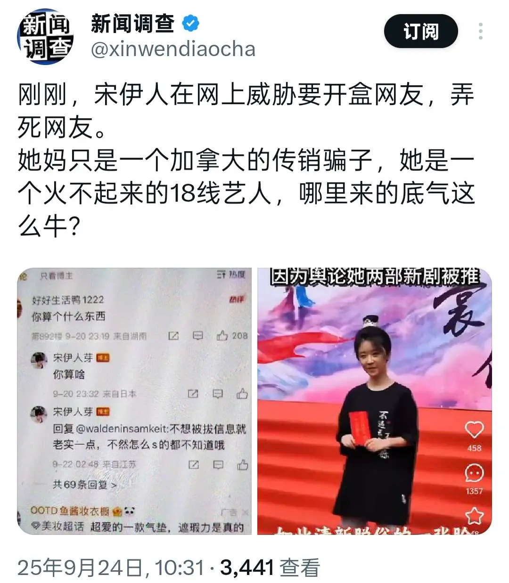Viewport: 509px width, 583px height.
Task: Share the 好好生活鸭1222 comment
Action: coord(173,336)
